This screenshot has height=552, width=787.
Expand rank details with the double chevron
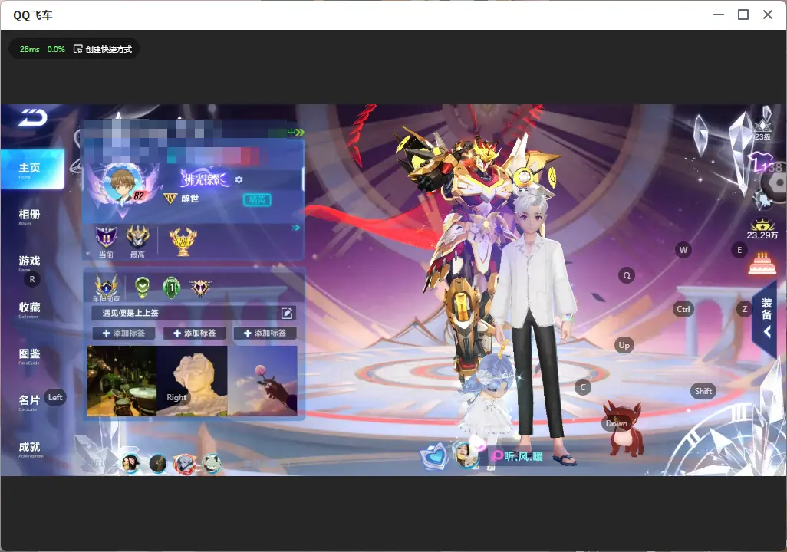point(295,228)
